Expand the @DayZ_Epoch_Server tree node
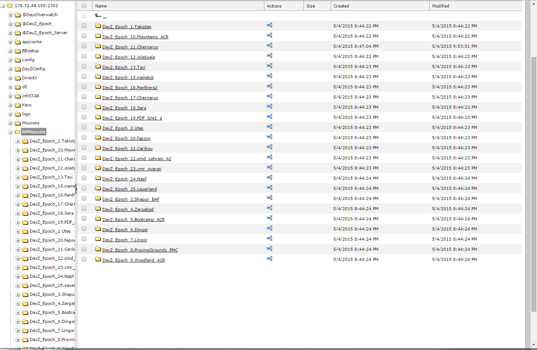 (10, 33)
